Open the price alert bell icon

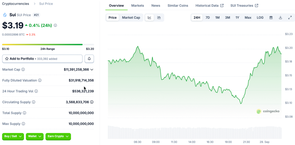click(89, 59)
